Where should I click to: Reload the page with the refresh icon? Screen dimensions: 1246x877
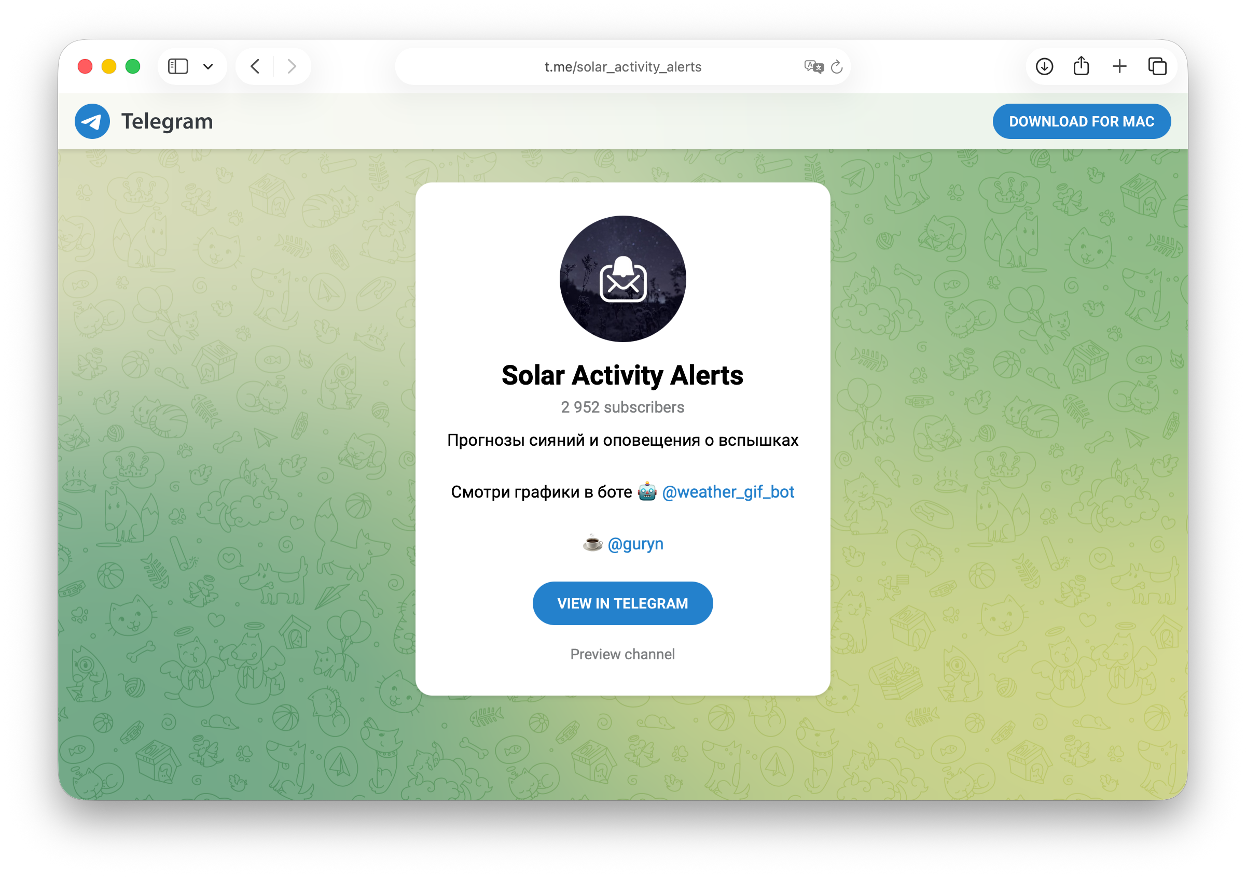point(837,67)
